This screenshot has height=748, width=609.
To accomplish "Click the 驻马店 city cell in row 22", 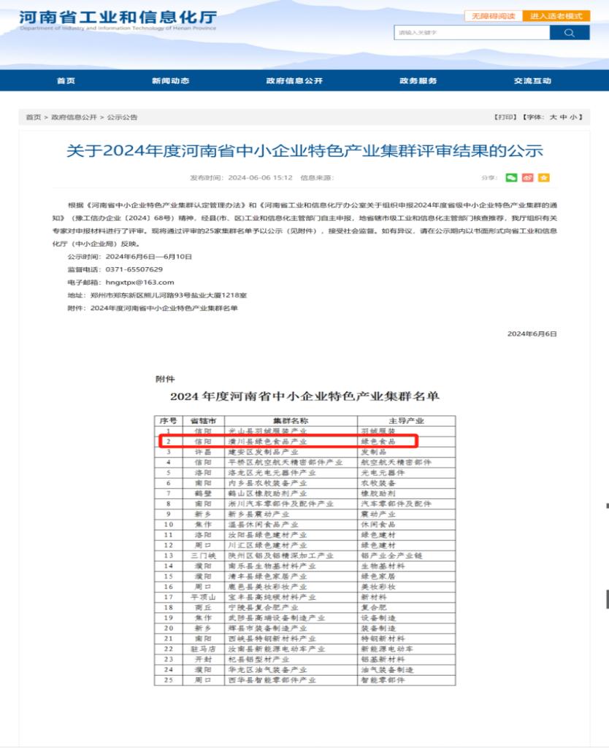I will tap(203, 649).
